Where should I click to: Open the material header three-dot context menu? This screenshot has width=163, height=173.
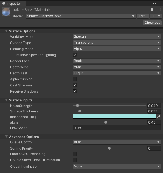[161, 9]
